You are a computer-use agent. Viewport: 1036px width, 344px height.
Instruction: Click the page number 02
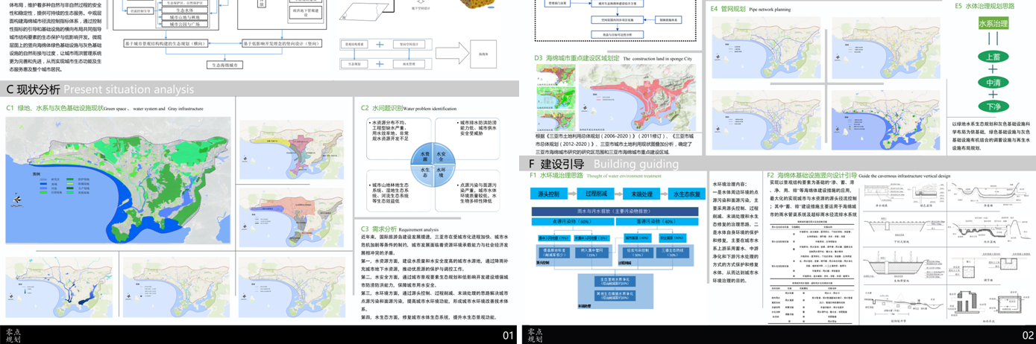[1028, 335]
